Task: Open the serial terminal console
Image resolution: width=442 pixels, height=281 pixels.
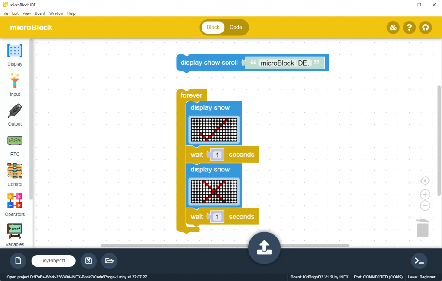Action: click(419, 261)
